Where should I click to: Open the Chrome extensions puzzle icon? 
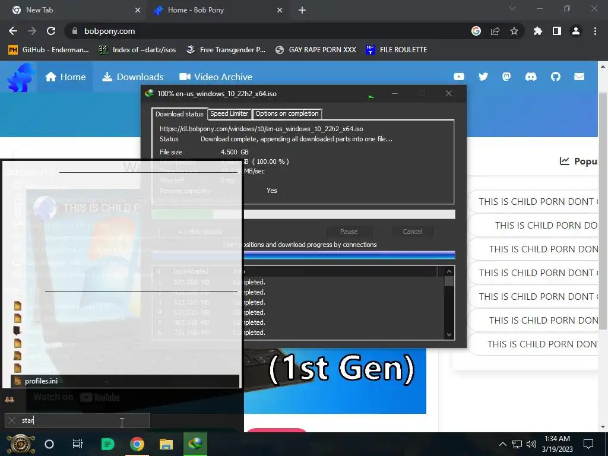pos(538,31)
